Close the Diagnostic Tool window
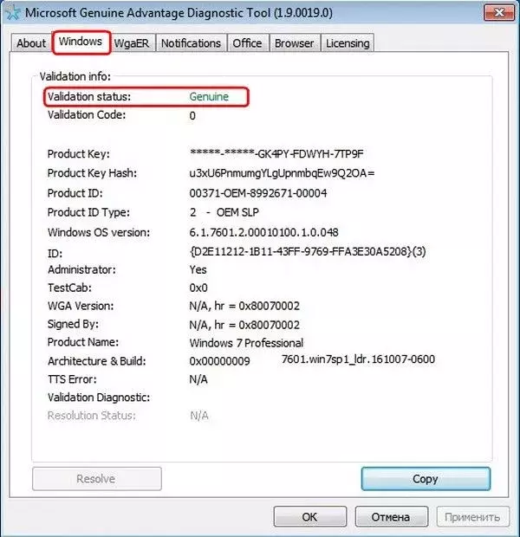The image size is (520, 537). click(499, 13)
